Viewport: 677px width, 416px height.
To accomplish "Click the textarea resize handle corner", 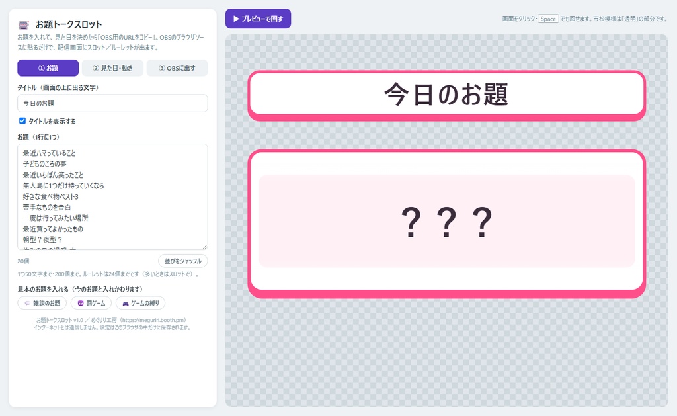I will pos(204,246).
